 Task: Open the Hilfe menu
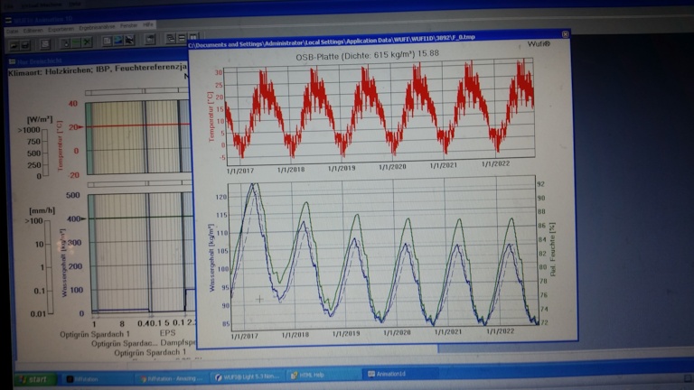pyautogui.click(x=149, y=29)
